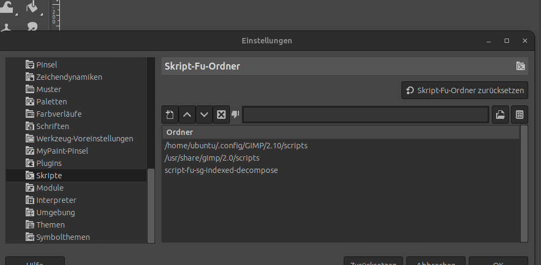Click Skript-Fu-Ordner zurücksetzen button
The width and height of the screenshot is (541, 265).
tap(465, 90)
